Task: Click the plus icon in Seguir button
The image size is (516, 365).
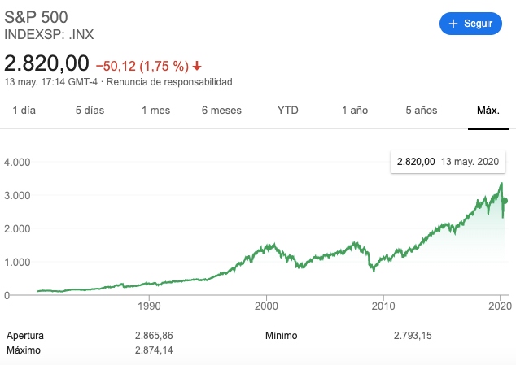Action: (x=453, y=24)
